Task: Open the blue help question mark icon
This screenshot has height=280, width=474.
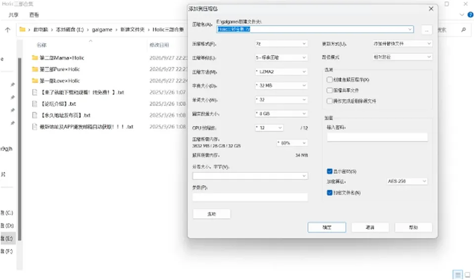Action: point(471,14)
